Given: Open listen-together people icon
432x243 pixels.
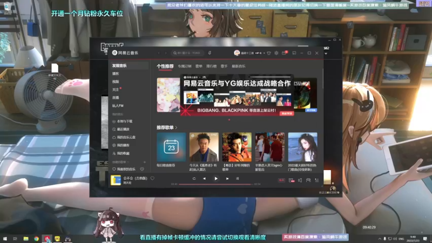Looking at the screenshot, I should [308, 180].
